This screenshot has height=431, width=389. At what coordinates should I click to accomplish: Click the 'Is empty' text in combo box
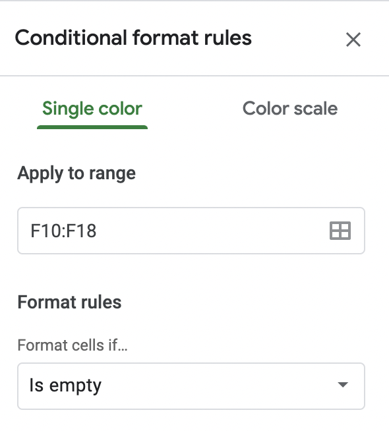[x=65, y=386]
